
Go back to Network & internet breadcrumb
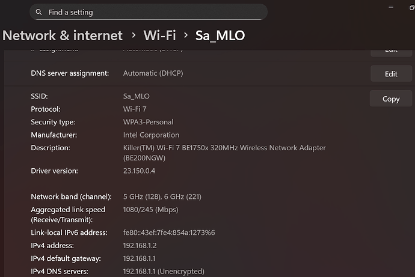coord(63,35)
